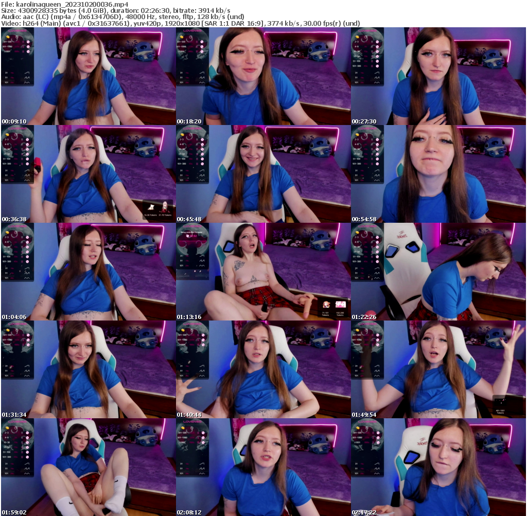Select the Size and duration info line
Screen dimensions: 527x516
(x=116, y=10)
